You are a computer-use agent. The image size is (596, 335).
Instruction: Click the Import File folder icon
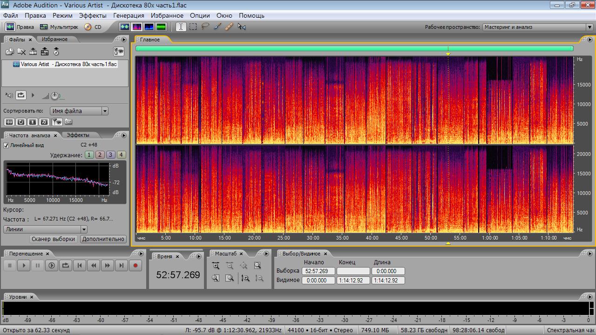pos(9,52)
